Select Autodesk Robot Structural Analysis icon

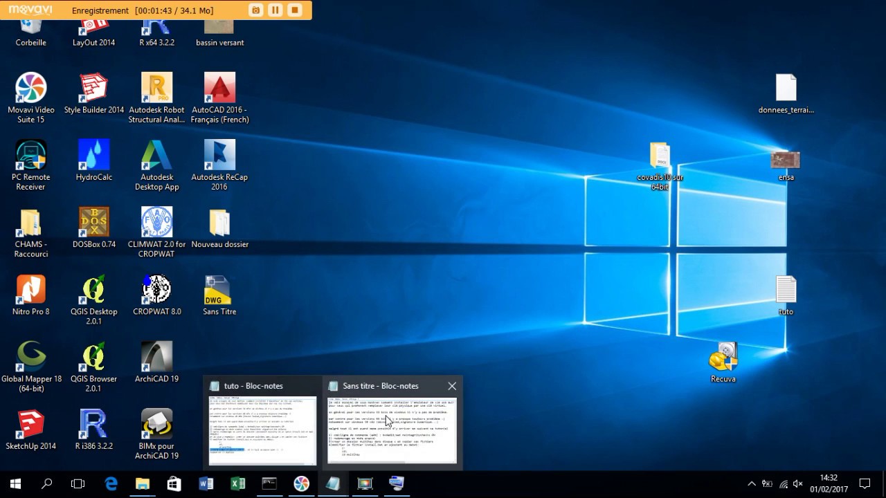click(157, 98)
